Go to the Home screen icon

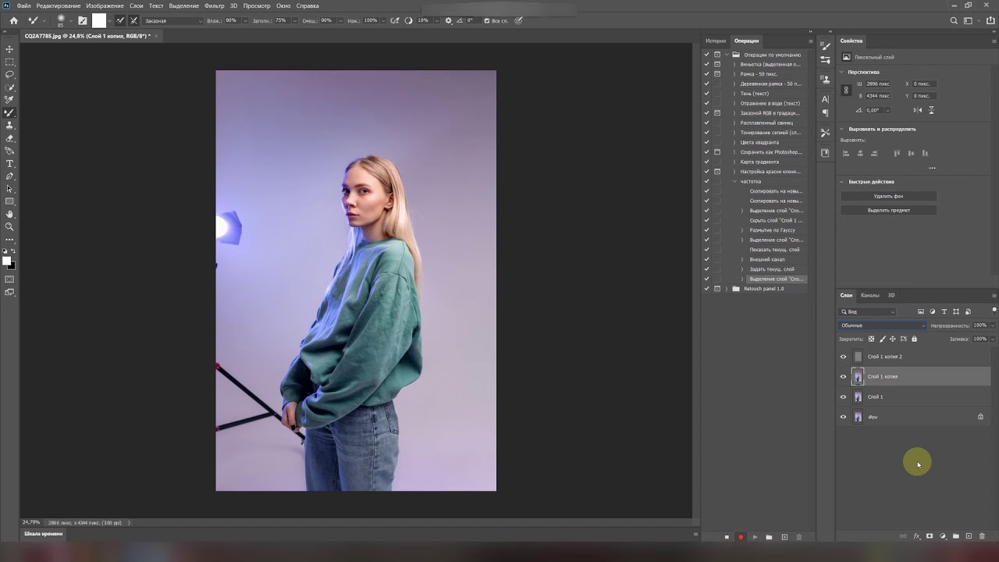coord(13,20)
